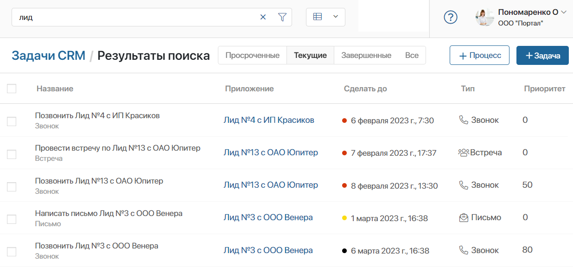Screen dimensions: 573x267
Task: Sort by Приложение column header
Action: (x=249, y=89)
